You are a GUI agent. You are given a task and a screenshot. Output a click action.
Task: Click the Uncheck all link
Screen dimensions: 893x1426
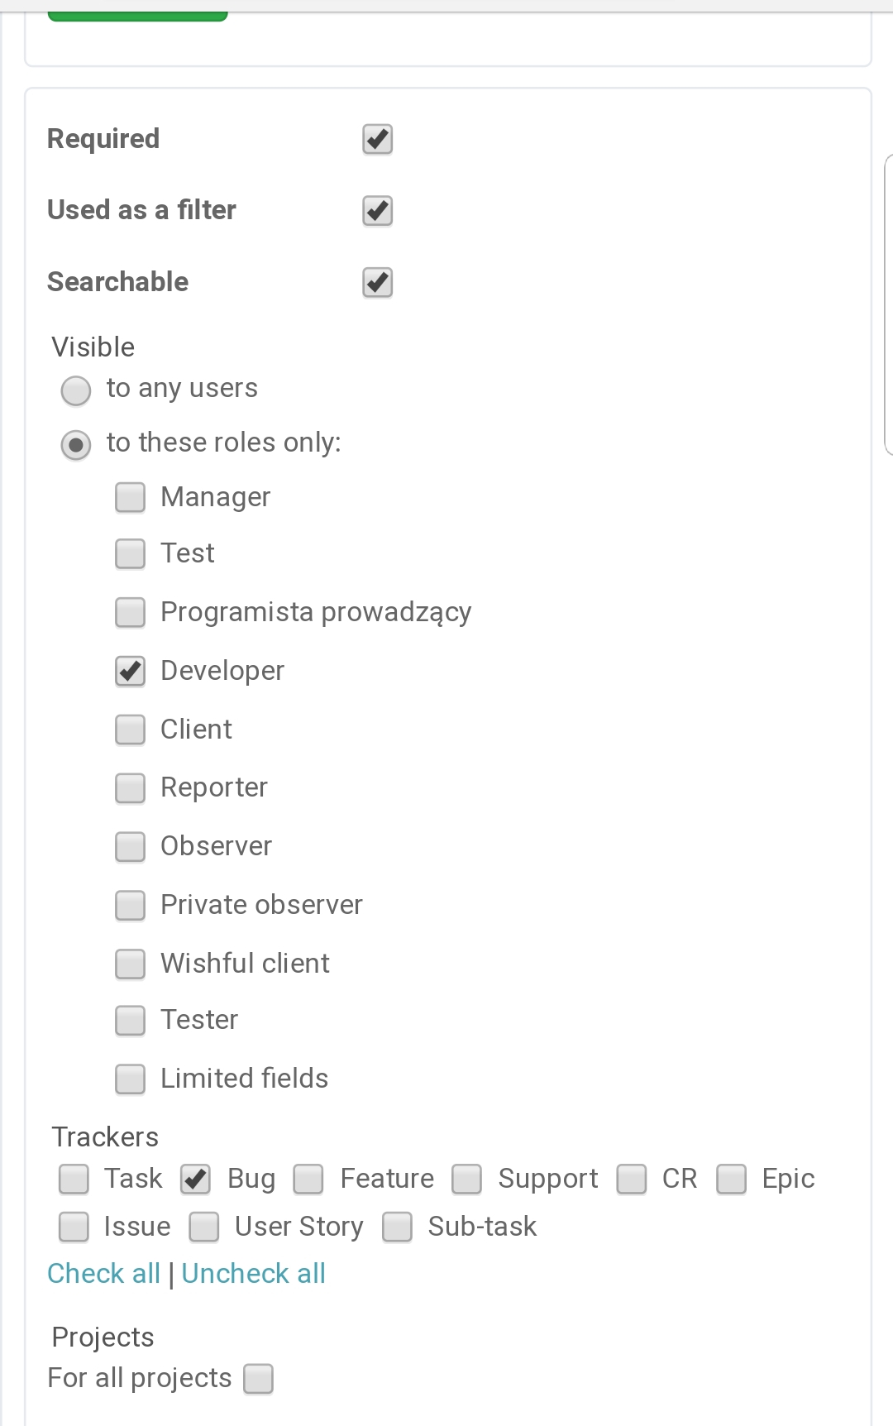click(x=253, y=1274)
